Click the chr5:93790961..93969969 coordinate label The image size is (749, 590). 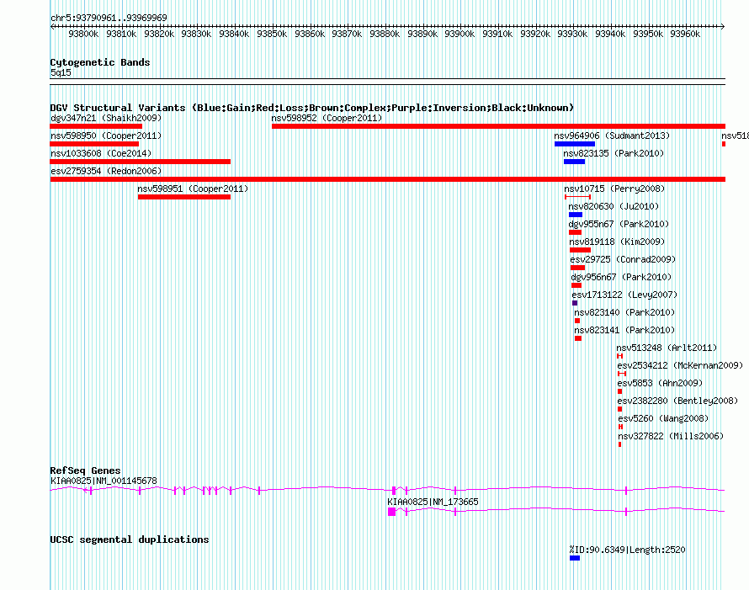(109, 18)
